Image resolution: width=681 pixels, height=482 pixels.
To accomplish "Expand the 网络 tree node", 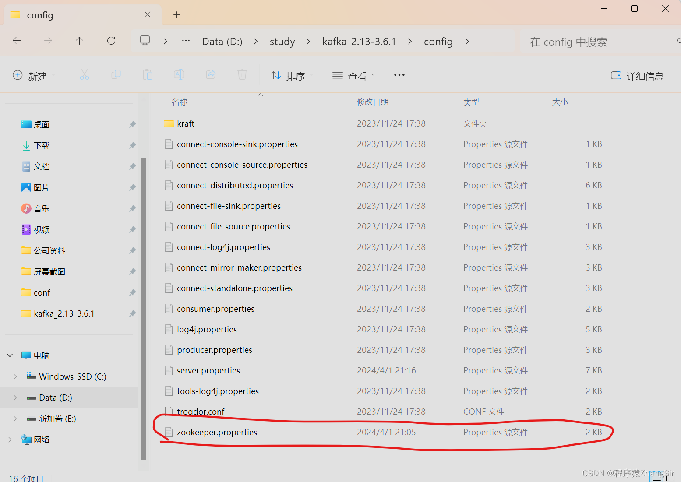I will point(10,440).
